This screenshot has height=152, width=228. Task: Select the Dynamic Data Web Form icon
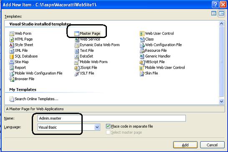pyautogui.click(x=77, y=45)
